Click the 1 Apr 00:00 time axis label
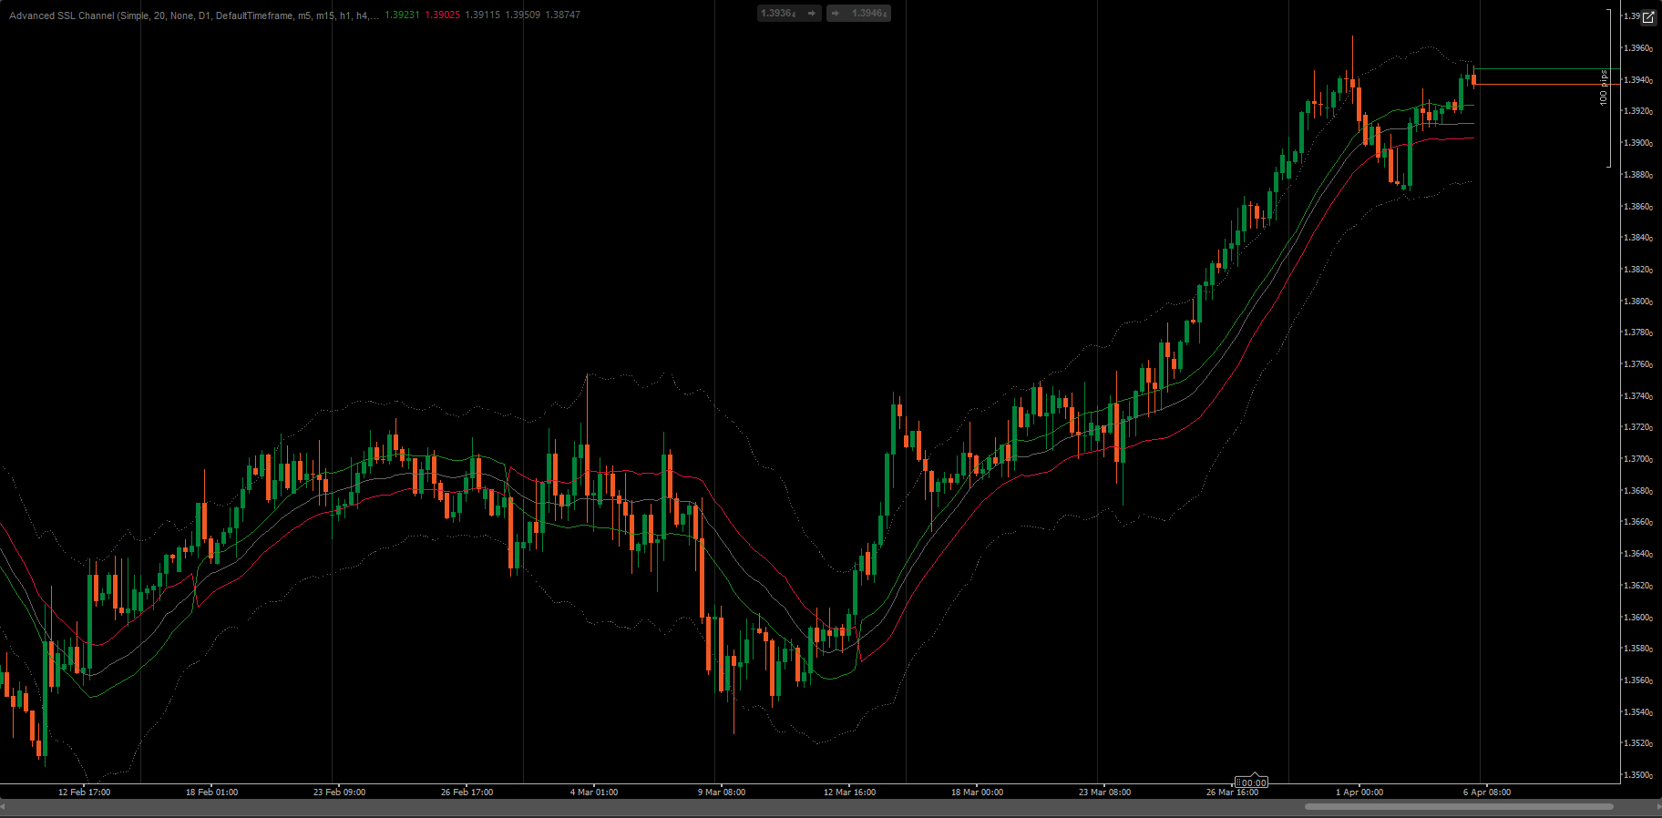The width and height of the screenshot is (1662, 818). click(1359, 792)
